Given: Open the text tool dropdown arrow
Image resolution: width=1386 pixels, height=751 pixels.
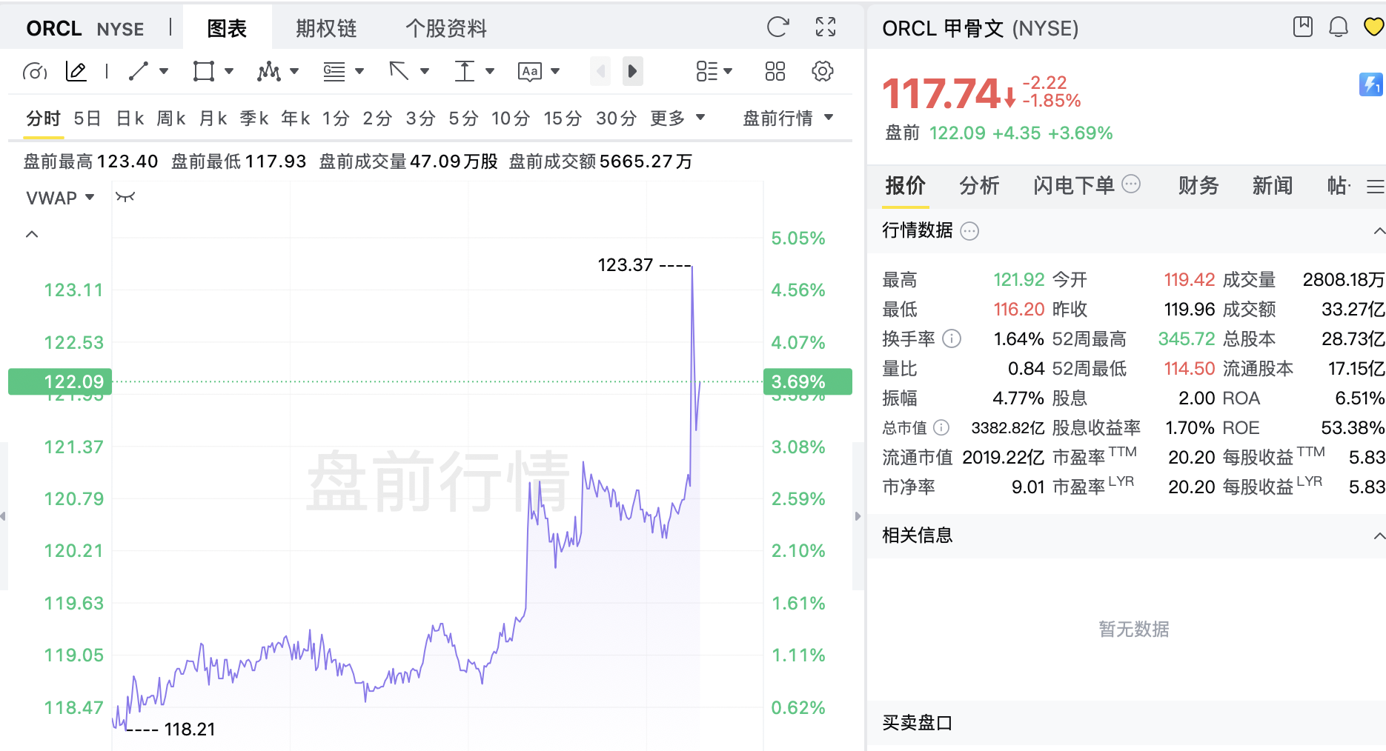Looking at the screenshot, I should (555, 71).
